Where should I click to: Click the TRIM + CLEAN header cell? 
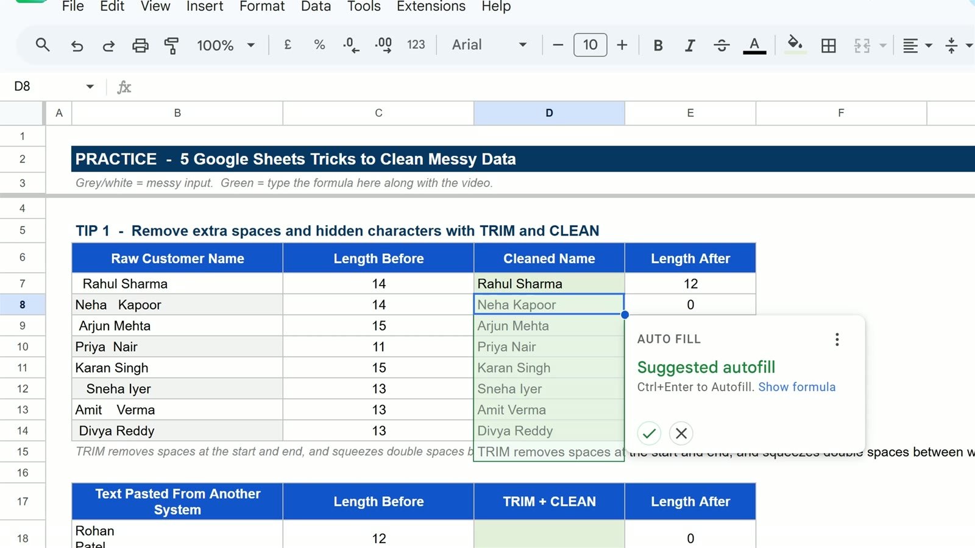[x=549, y=501]
